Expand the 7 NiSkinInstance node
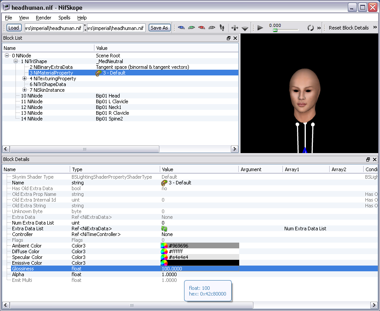The height and width of the screenshot is (311, 380). (x=25, y=90)
